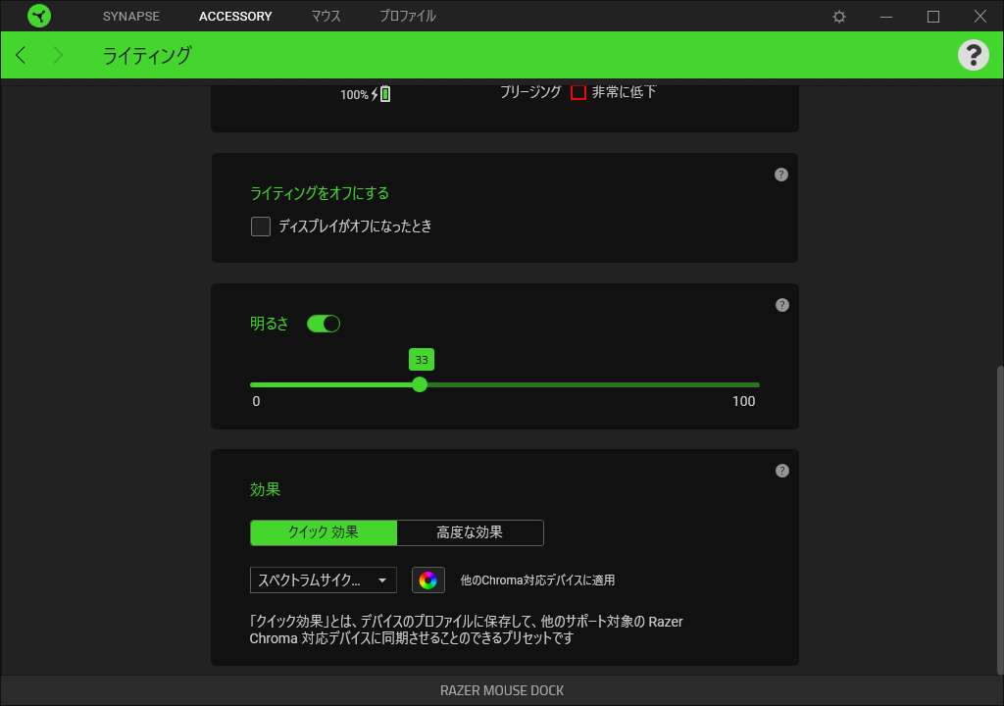The height and width of the screenshot is (706, 1004).
Task: Click the brightness value 33 badge
Action: coord(422,360)
